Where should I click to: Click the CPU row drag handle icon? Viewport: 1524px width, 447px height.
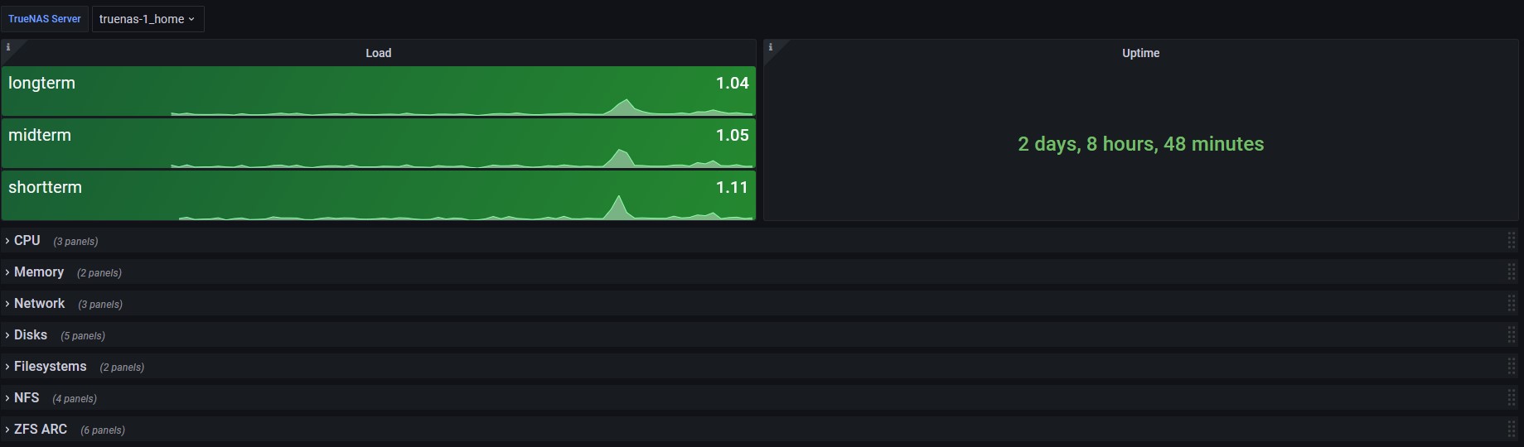coord(1512,241)
